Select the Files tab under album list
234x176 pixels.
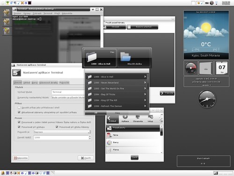[x=117, y=113]
